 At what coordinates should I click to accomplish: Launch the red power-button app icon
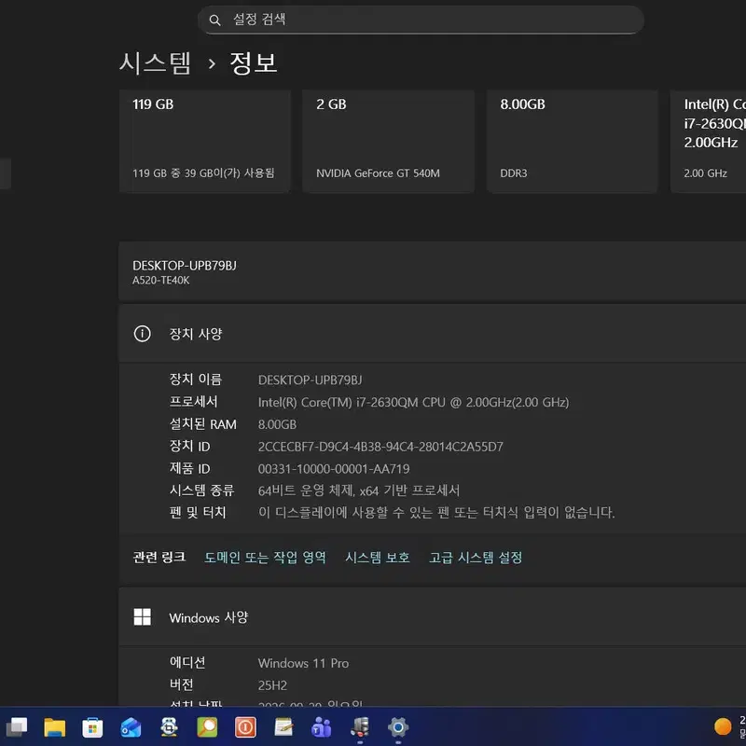click(245, 727)
